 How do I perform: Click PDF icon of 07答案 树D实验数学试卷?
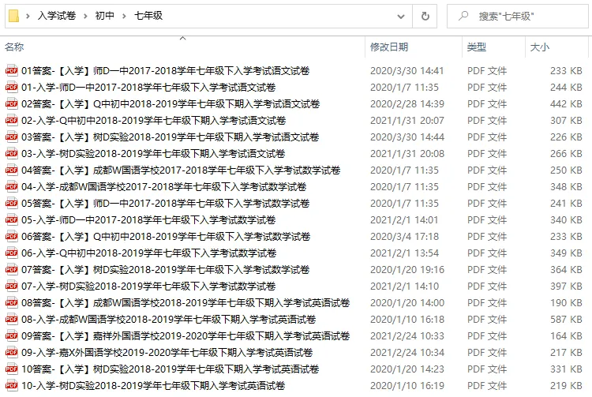[x=11, y=269]
